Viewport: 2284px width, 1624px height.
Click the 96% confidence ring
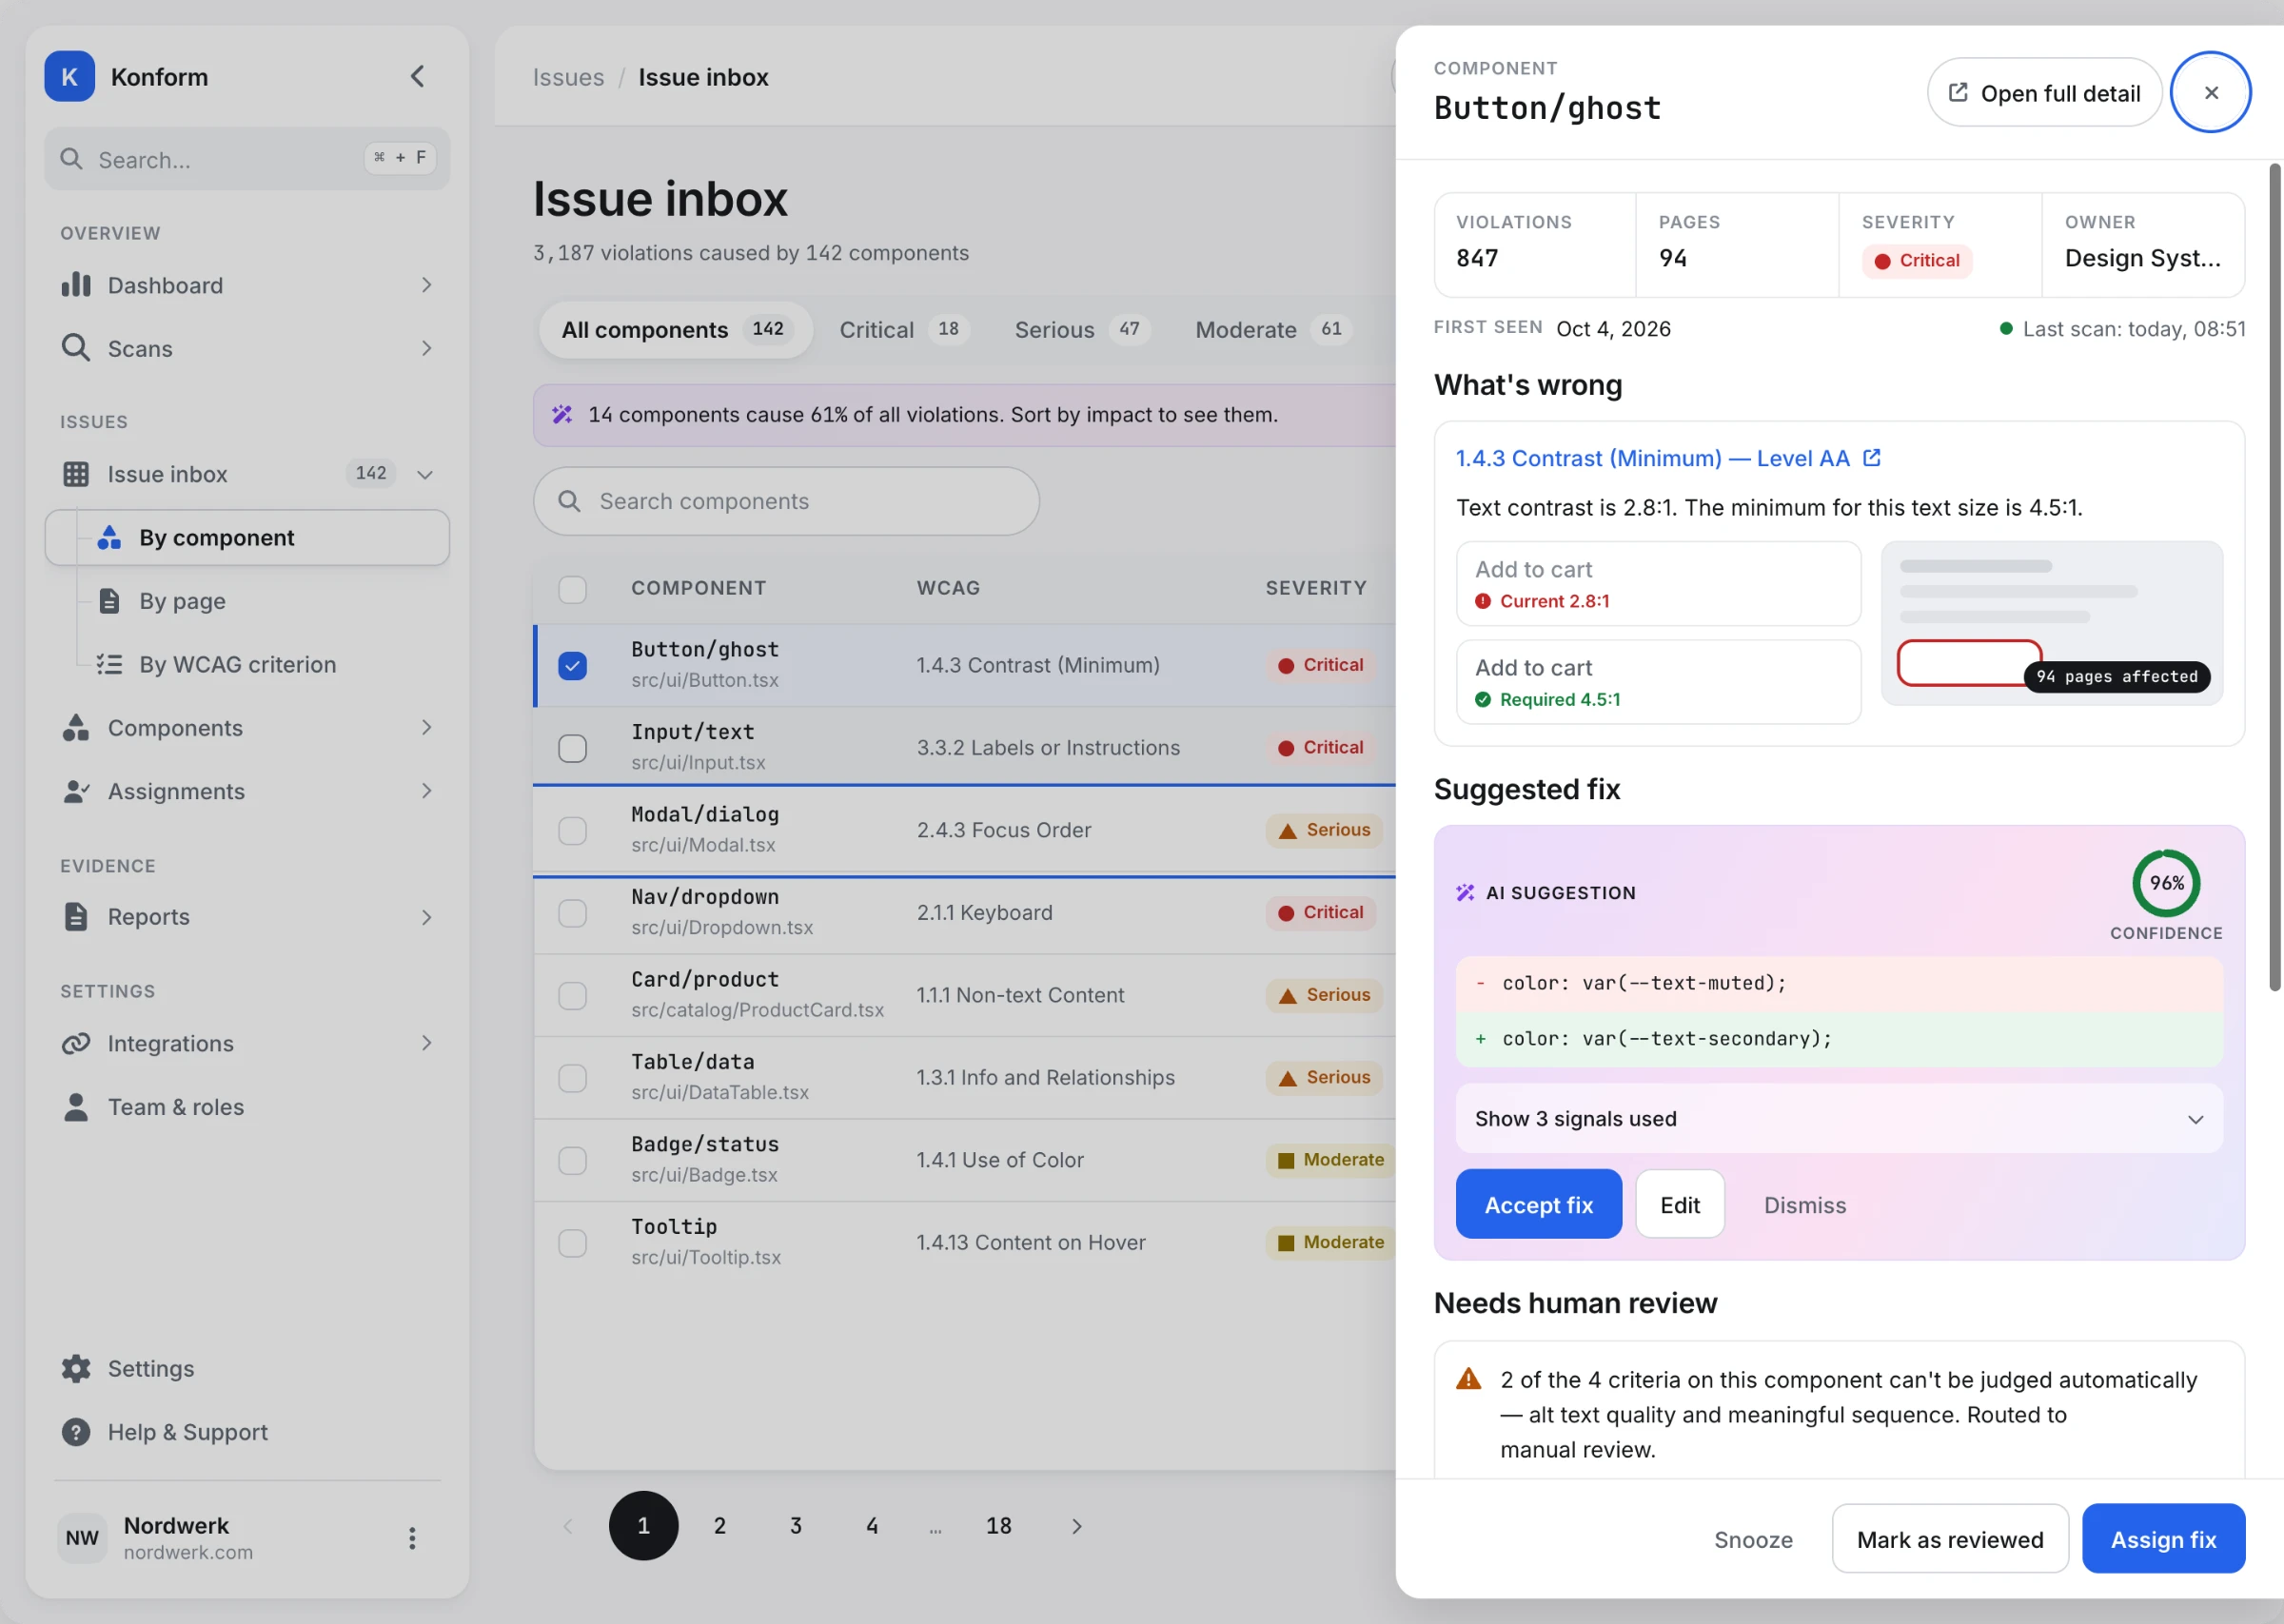pyautogui.click(x=2165, y=883)
